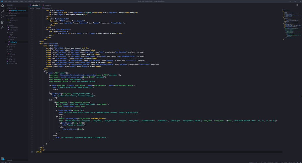Screen dimensions: 302x163
Task: Open index.php under login folder
Action: coord(17,37)
